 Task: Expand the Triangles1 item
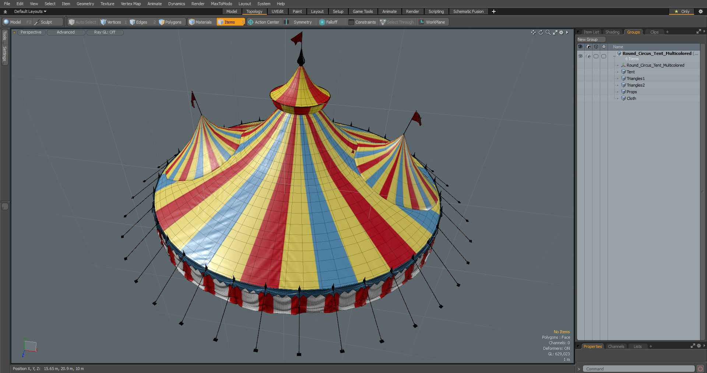[618, 79]
